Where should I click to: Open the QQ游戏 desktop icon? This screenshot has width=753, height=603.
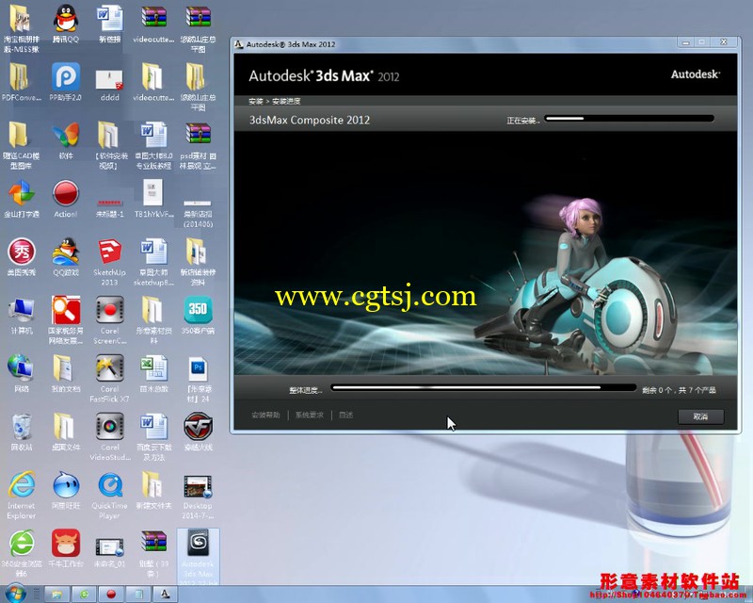coord(65,256)
